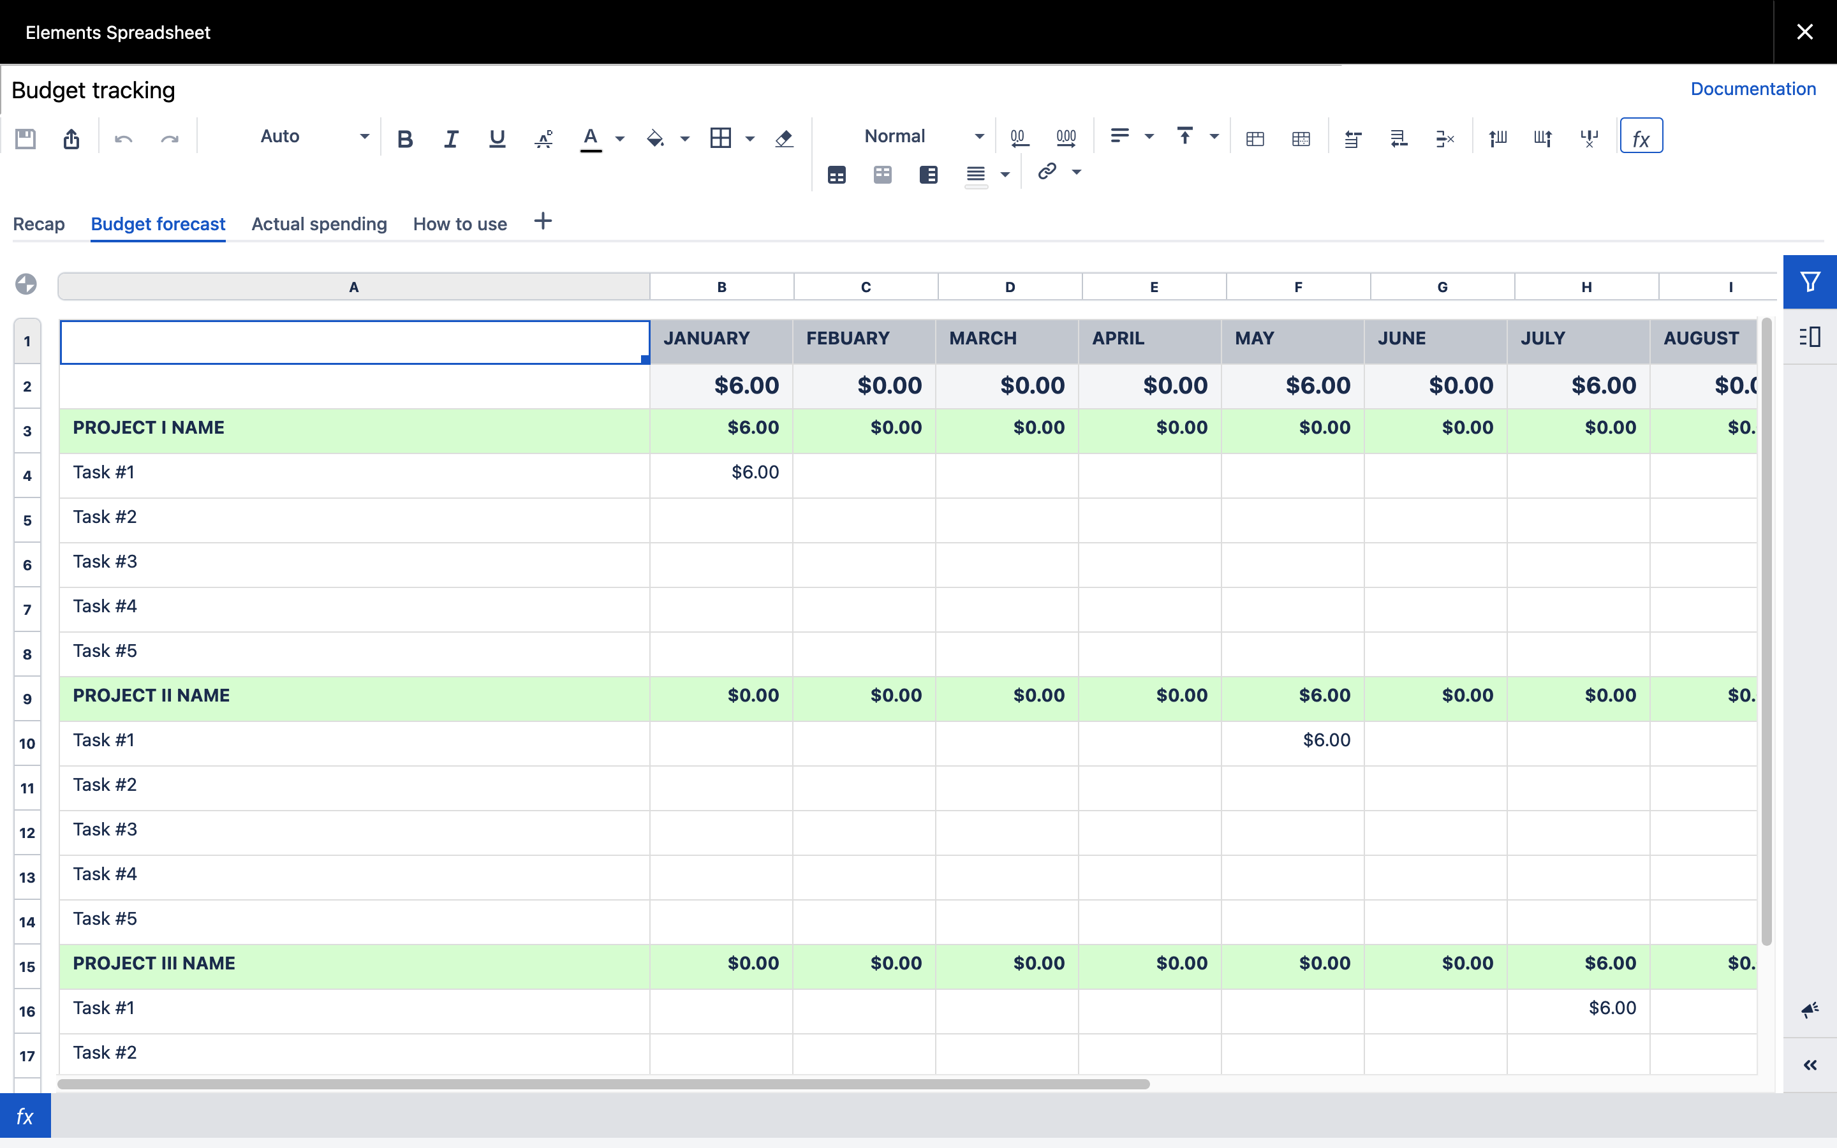Screen dimensions: 1837x1148
Task: Pick a text color with the A swatch
Action: 591,138
